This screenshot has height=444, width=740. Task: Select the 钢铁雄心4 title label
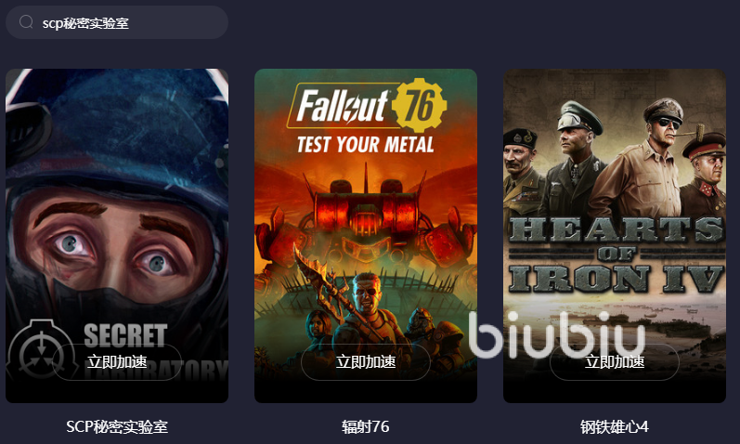pyautogui.click(x=615, y=427)
